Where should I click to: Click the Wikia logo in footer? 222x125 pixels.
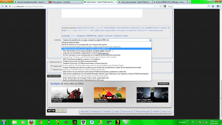click(51, 111)
